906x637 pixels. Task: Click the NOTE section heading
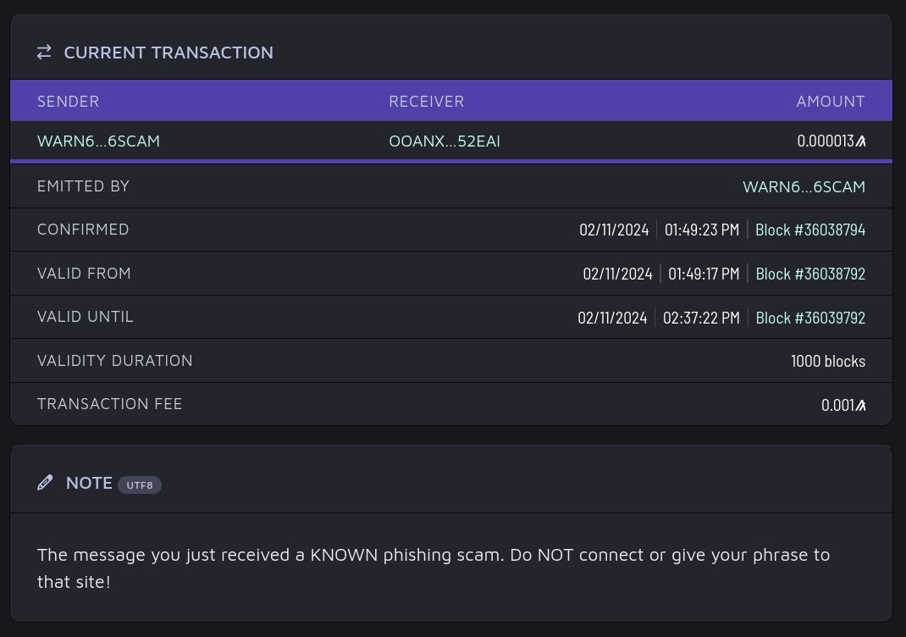click(89, 483)
